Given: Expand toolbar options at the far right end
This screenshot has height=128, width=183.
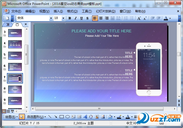Looking at the screenshot, I should pos(179,19).
